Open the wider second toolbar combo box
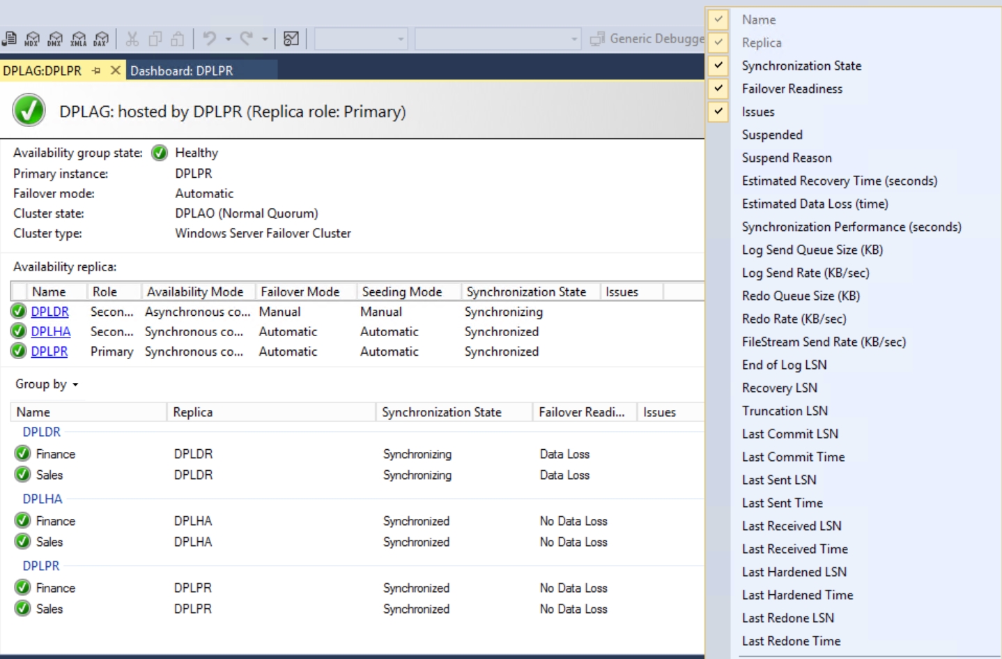Viewport: 1002px width, 659px height. (498, 39)
